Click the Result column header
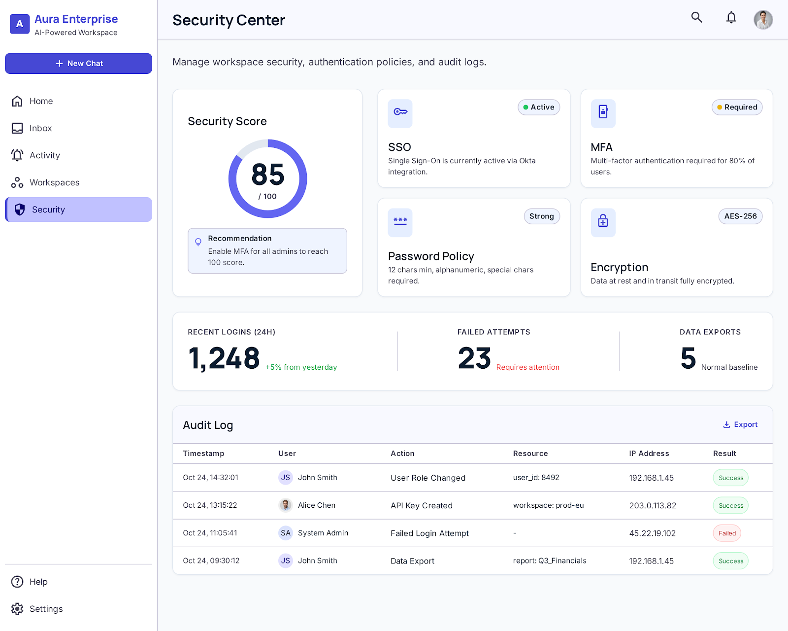788x631 pixels. tap(724, 454)
